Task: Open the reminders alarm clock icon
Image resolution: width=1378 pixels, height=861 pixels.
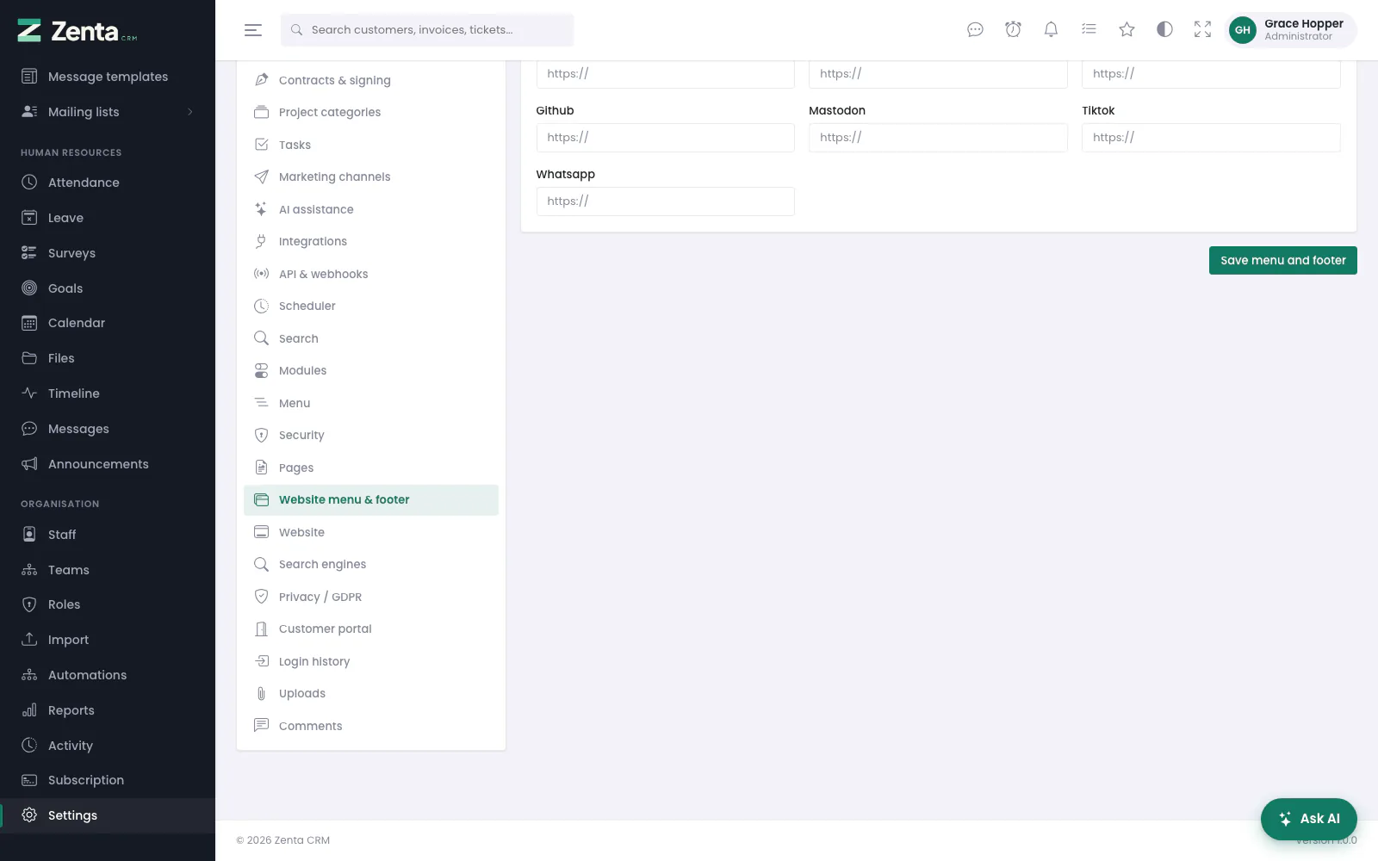Action: tap(1013, 30)
